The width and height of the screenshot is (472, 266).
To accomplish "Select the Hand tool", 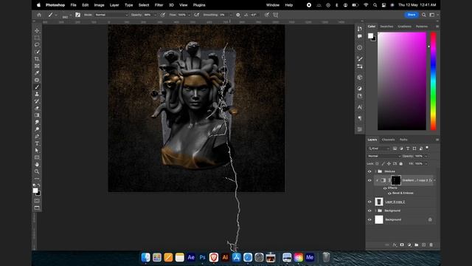I will (x=37, y=164).
